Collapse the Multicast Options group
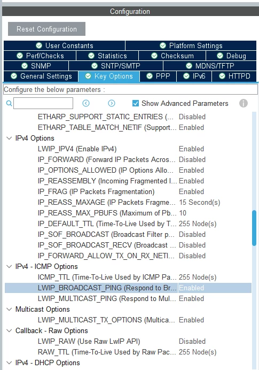The width and height of the screenshot is (259, 370). pyautogui.click(x=9, y=310)
